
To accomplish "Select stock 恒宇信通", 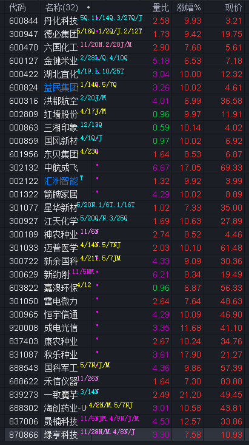I will [61, 314].
